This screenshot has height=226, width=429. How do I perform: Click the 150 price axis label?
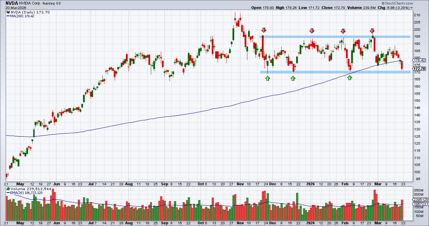418,101
